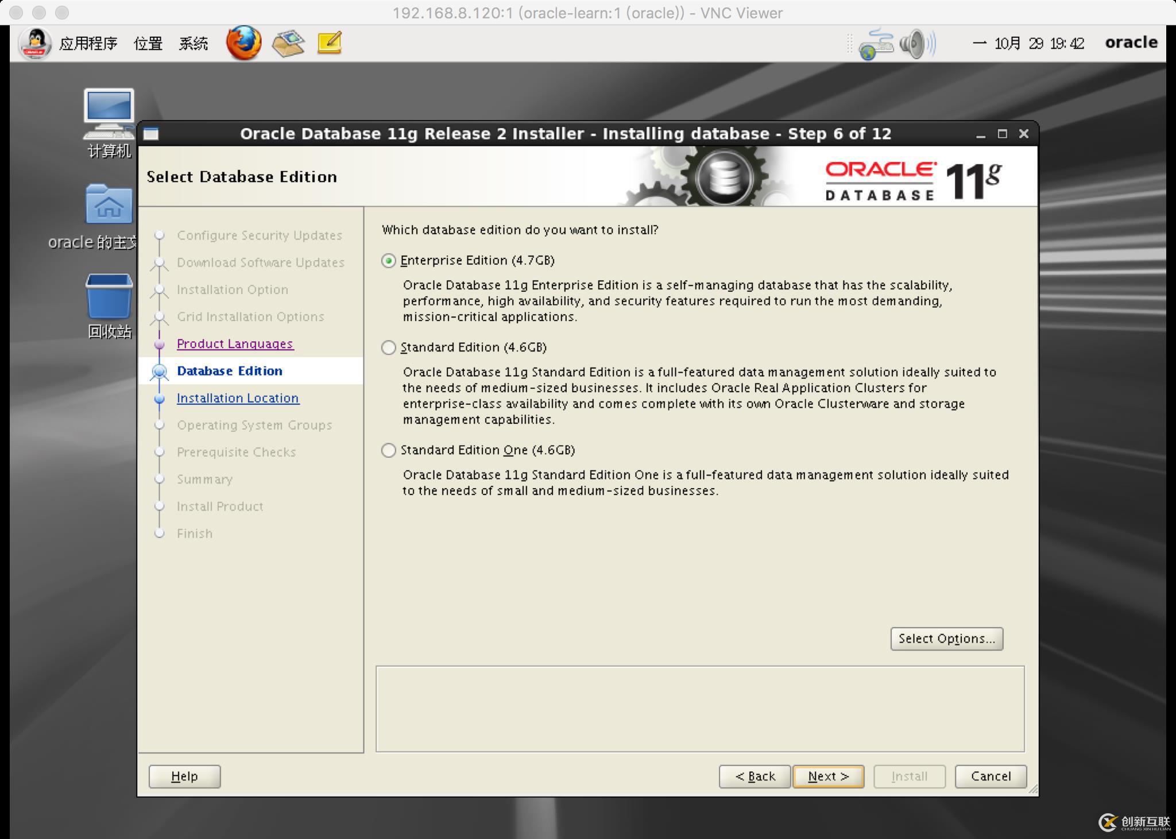Click the Oracle Linux penguin panel icon
This screenshot has height=839, width=1176.
[x=36, y=44]
